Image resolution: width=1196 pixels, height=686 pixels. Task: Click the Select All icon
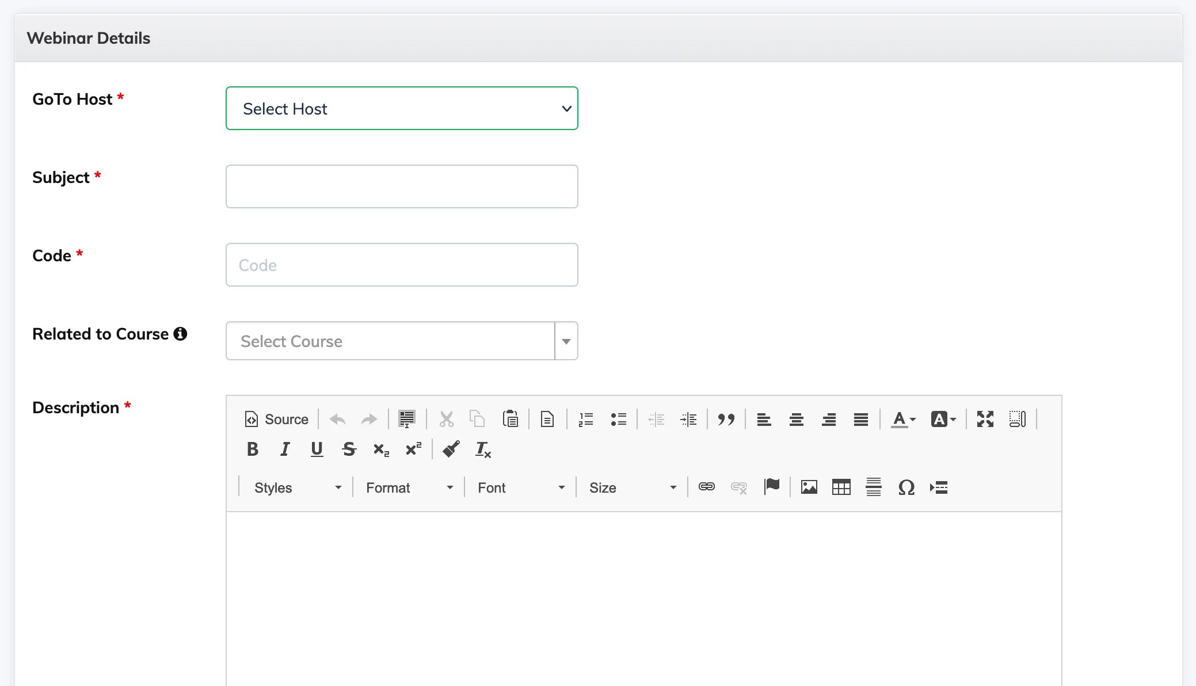click(407, 420)
